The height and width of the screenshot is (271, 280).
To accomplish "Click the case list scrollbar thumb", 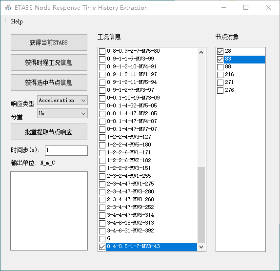I will [x=201, y=205].
